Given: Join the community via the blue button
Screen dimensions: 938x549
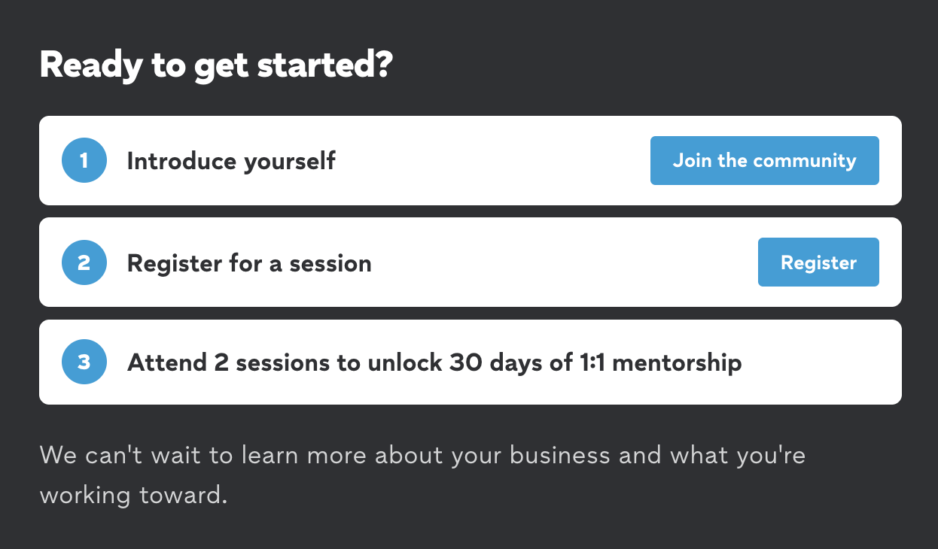Looking at the screenshot, I should [x=764, y=160].
